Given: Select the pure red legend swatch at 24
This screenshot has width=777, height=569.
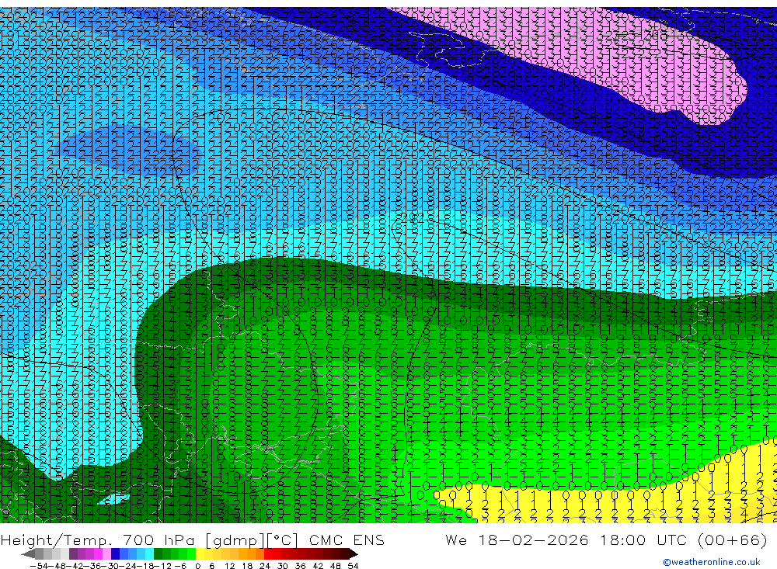Looking at the screenshot, I should pyautogui.click(x=268, y=554).
